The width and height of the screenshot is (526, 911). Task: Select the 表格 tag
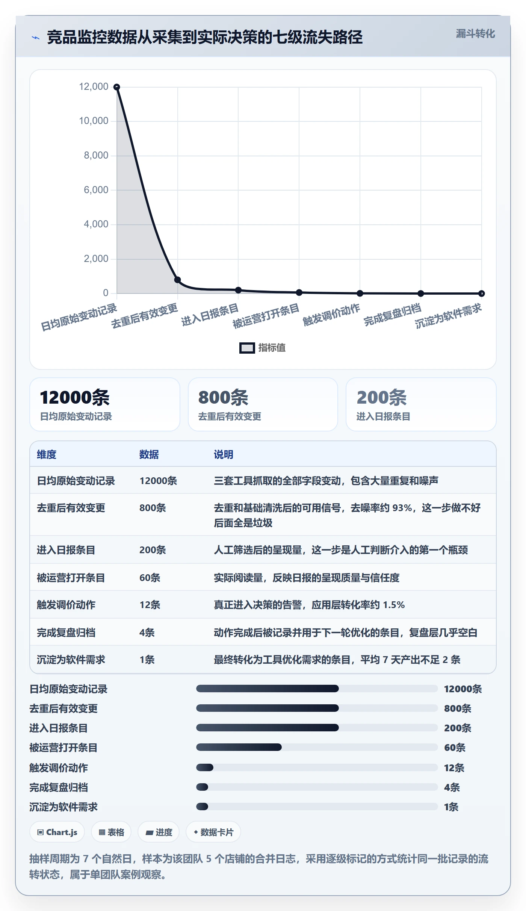pos(111,832)
